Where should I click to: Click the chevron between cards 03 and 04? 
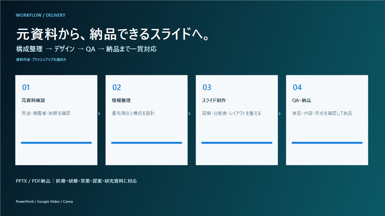coord(280,114)
